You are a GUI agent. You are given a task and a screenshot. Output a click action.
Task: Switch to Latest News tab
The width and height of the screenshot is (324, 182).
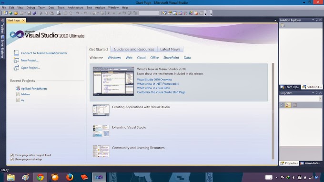pos(170,49)
